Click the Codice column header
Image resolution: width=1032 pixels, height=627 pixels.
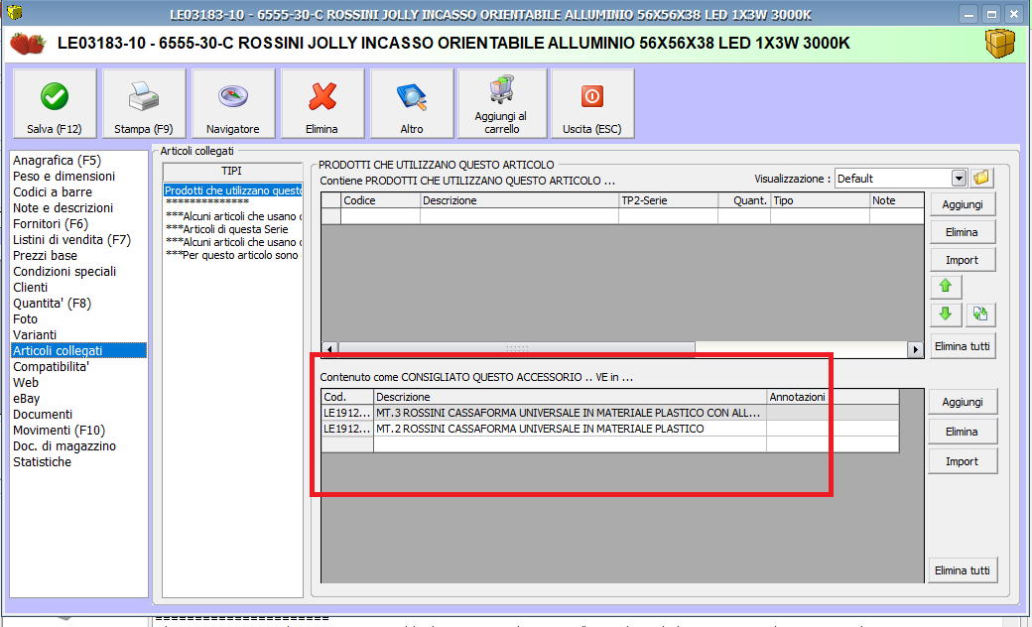coord(380,200)
